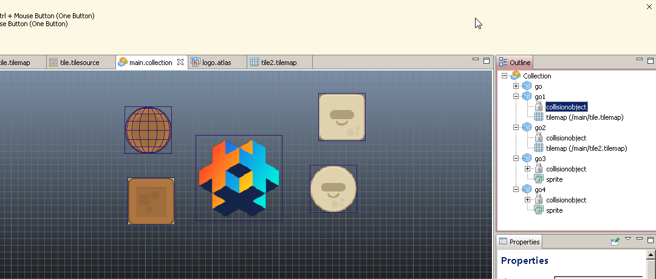
Task: Minimize the Outline panel
Action: click(x=639, y=60)
